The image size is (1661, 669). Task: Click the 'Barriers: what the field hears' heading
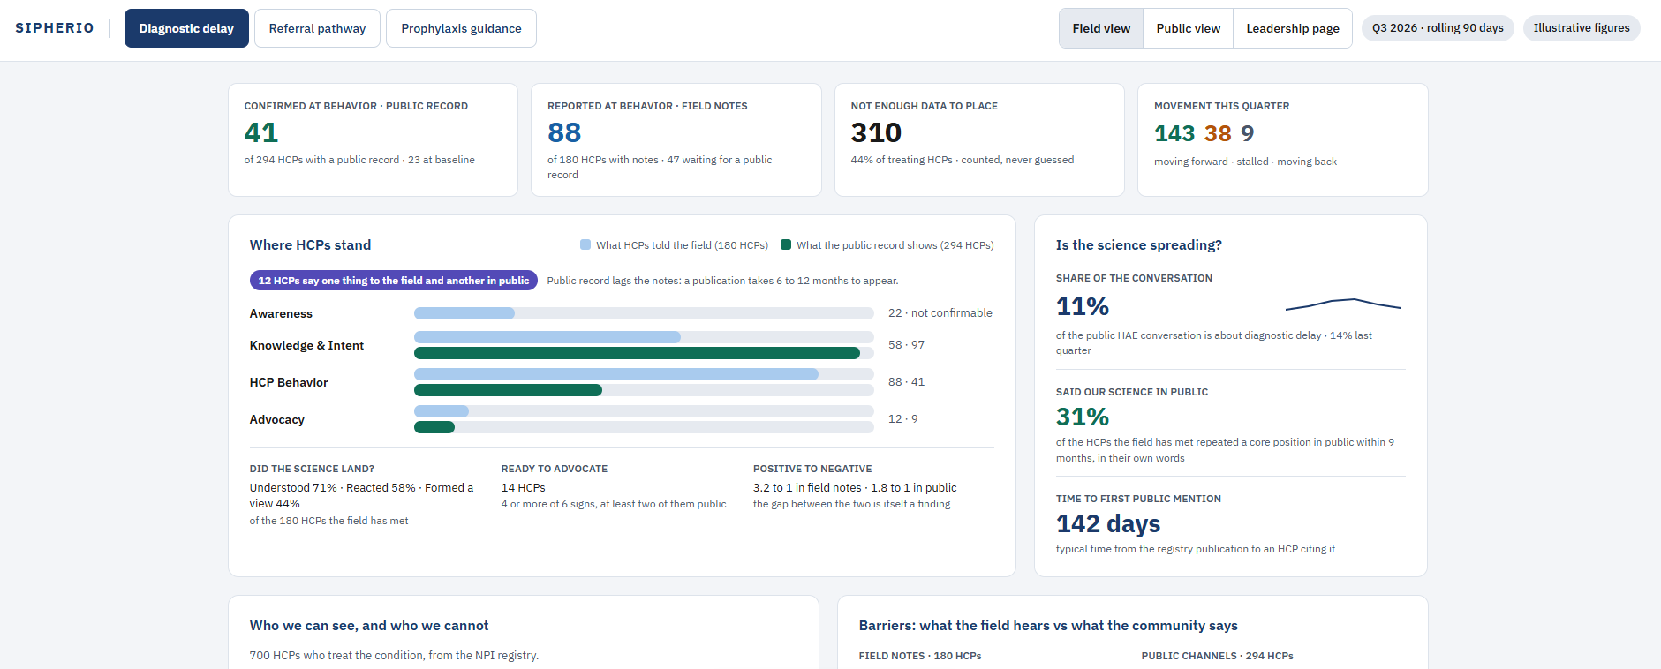1048,626
